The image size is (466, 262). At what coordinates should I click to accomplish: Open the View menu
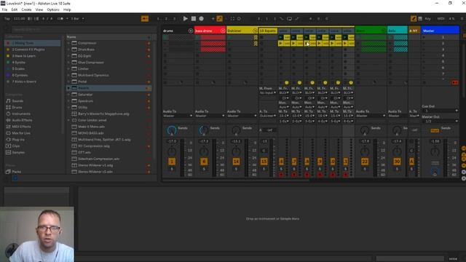tap(39, 9)
